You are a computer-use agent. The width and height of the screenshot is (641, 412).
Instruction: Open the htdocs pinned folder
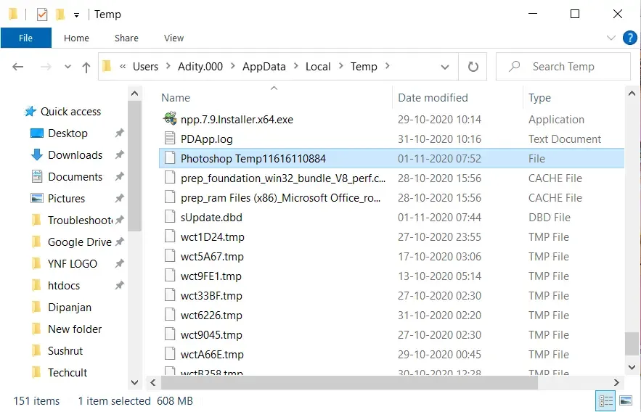pos(64,286)
